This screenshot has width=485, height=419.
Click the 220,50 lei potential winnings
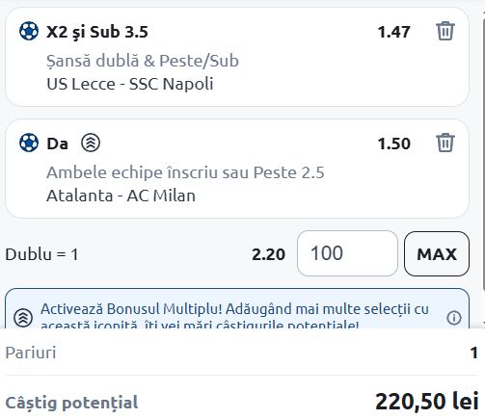click(x=427, y=402)
